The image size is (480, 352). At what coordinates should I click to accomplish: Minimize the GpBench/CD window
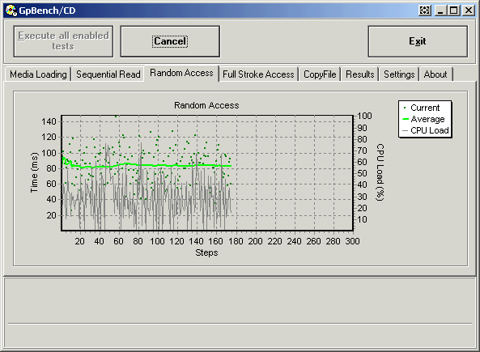pos(441,11)
